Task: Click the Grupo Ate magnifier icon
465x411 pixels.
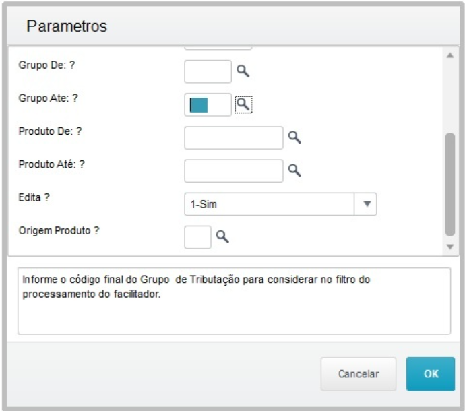Action: (243, 104)
